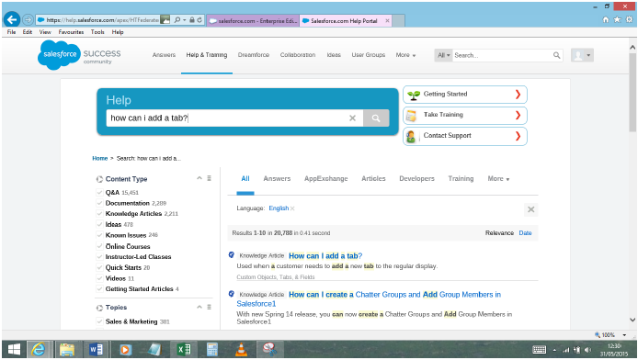Switch to the Training results tab
Viewport: 638px width, 360px height.
[x=461, y=179]
